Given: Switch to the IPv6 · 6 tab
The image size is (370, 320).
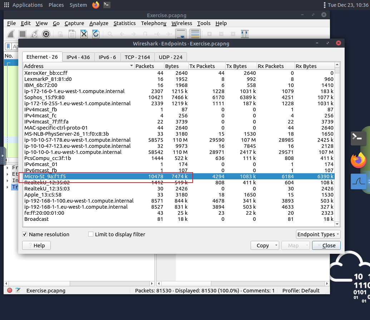Looking at the screenshot, I should tap(107, 57).
